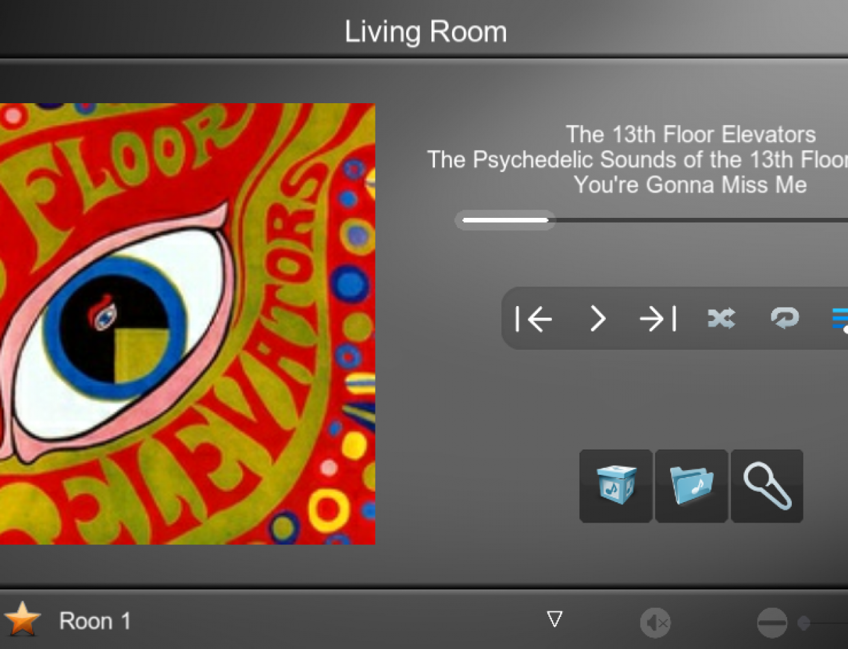Lower the volume with the minus button
This screenshot has height=649, width=848.
pyautogui.click(x=772, y=623)
